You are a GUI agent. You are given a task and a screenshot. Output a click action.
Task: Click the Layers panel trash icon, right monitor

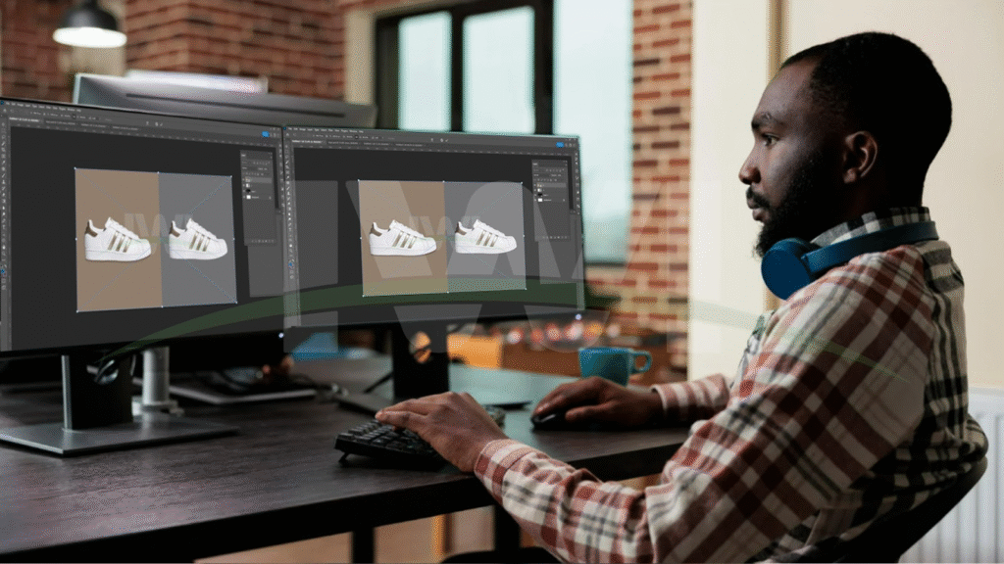tap(564, 237)
